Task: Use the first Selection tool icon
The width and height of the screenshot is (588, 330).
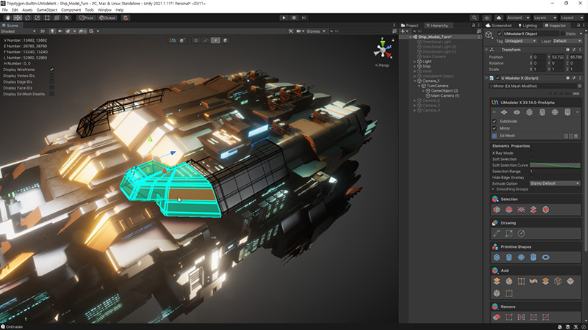Action: 497,210
